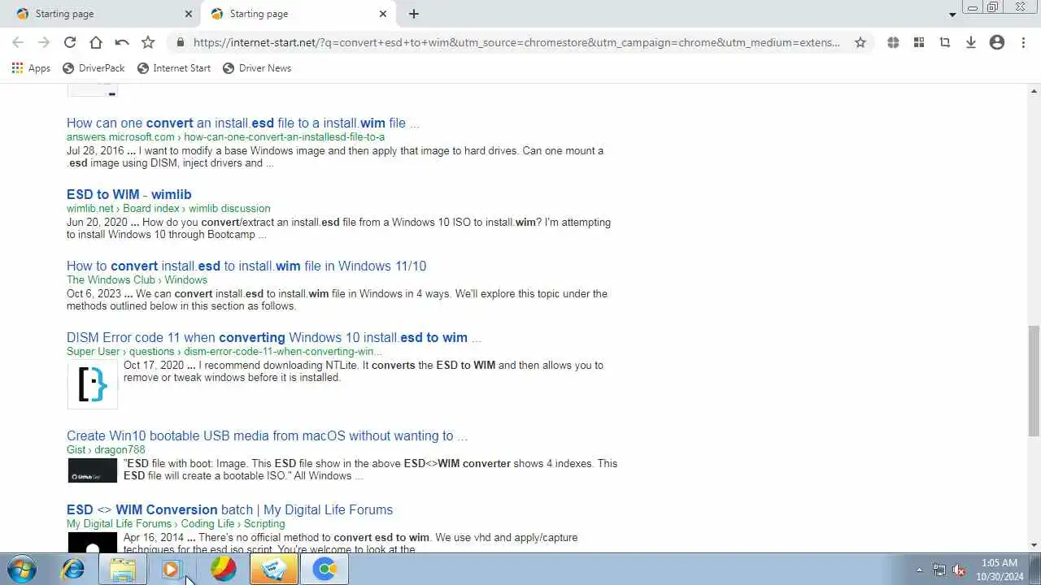Screen dimensions: 1041x585
Task: Open the Windows Start menu orb
Action: point(21,570)
